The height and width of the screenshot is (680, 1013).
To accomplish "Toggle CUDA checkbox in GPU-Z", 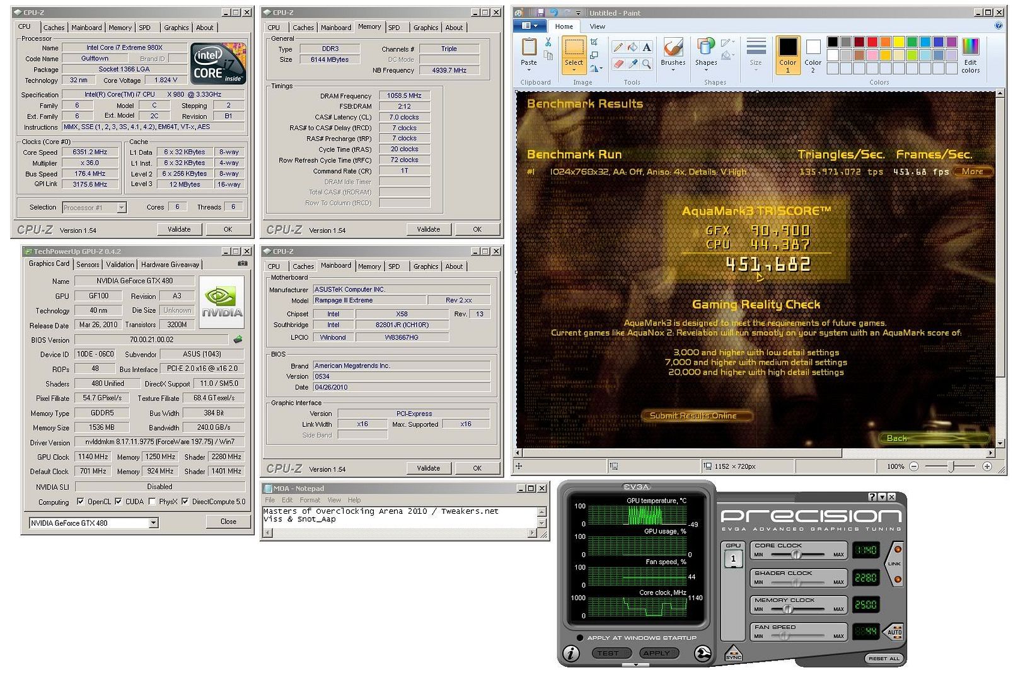I will point(119,502).
